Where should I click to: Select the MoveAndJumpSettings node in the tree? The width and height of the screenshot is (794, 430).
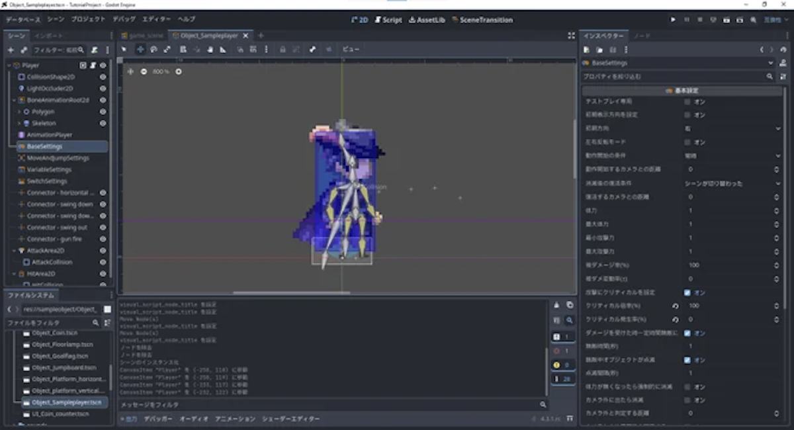pyautogui.click(x=58, y=158)
